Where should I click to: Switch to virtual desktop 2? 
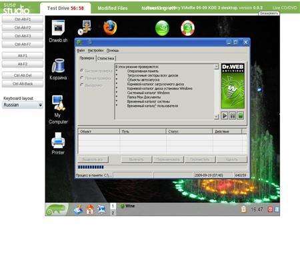(113, 213)
